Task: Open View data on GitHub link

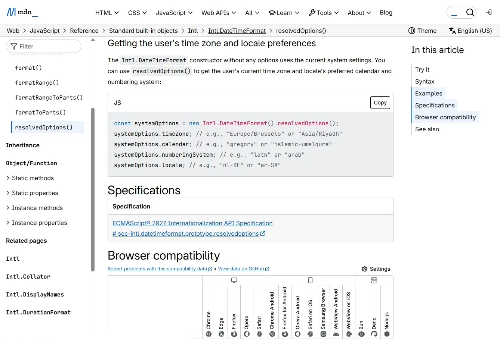Action: 243,269
